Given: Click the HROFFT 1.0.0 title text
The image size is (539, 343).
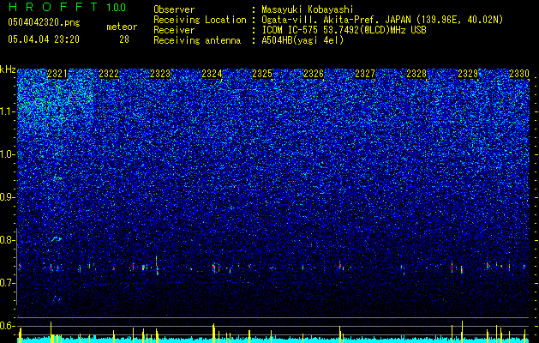Looking at the screenshot, I should coord(67,7).
